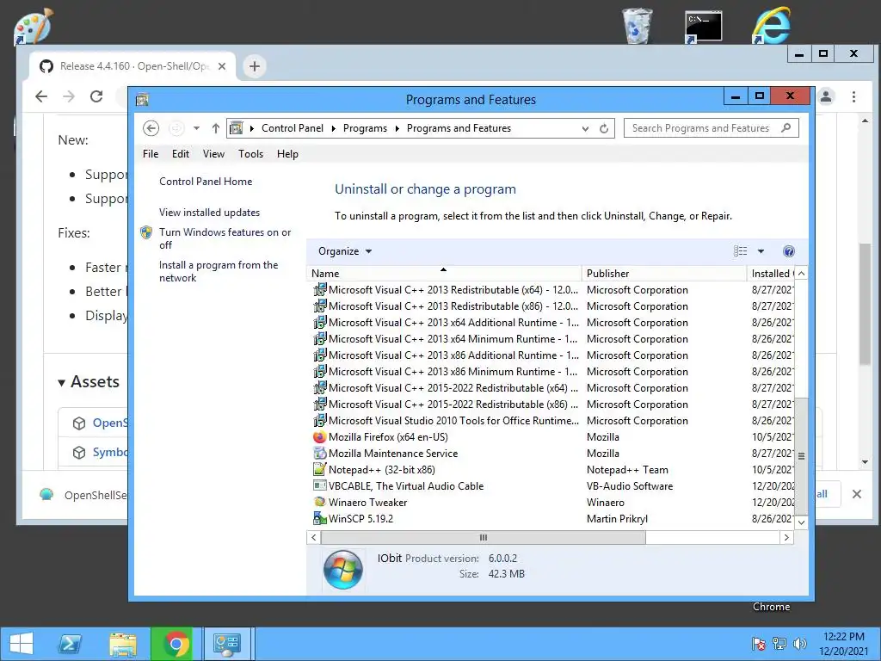
Task: Click the Mozilla Maintenance Service icon
Action: click(320, 453)
